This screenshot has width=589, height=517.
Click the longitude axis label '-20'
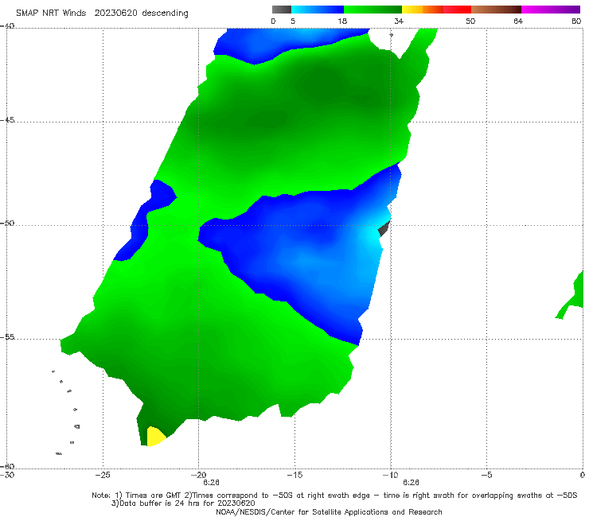tap(199, 475)
